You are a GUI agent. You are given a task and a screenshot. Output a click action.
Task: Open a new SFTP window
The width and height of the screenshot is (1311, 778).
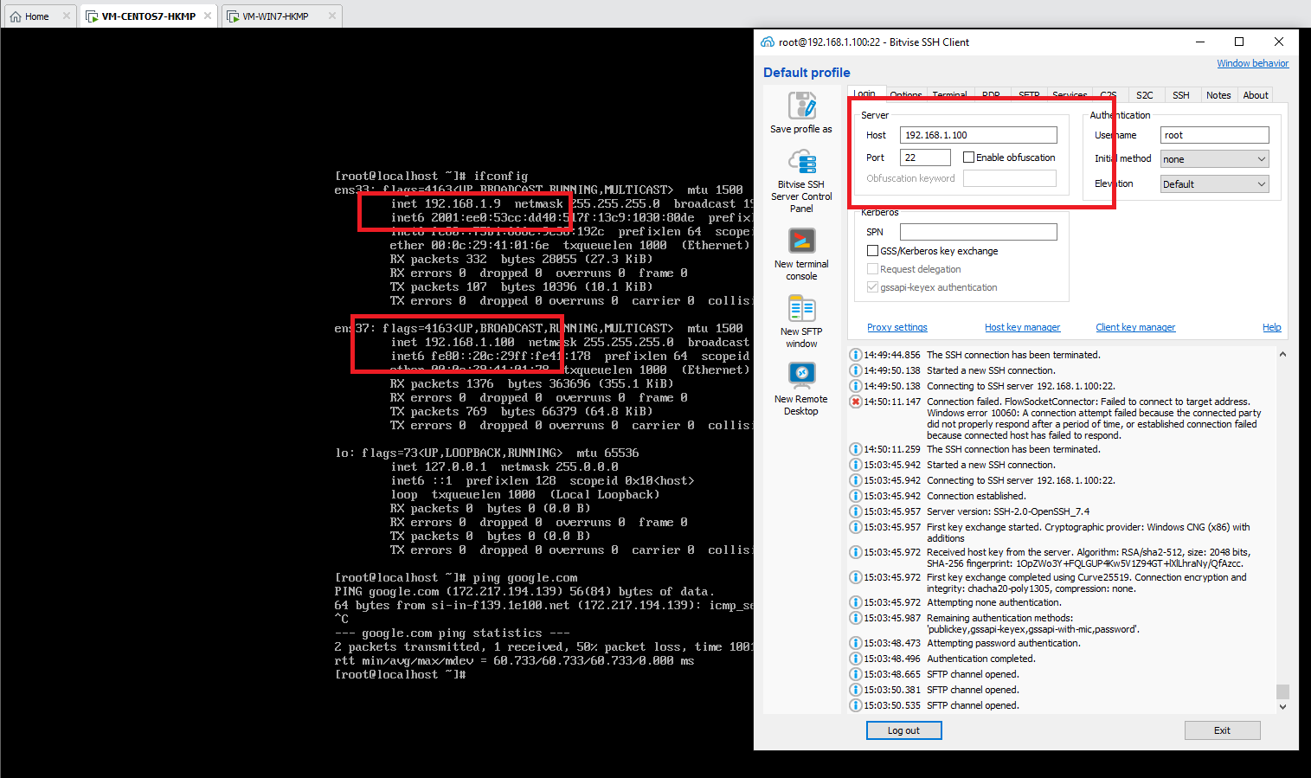coord(800,308)
